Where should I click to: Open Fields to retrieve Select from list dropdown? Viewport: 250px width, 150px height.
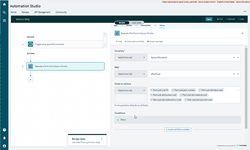click(130, 90)
